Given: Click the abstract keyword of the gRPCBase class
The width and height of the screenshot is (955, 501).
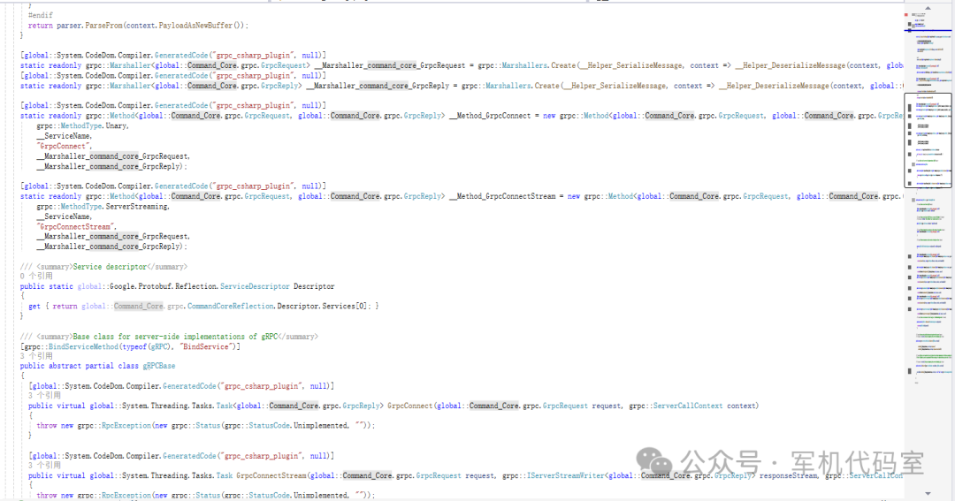Looking at the screenshot, I should tap(65, 366).
